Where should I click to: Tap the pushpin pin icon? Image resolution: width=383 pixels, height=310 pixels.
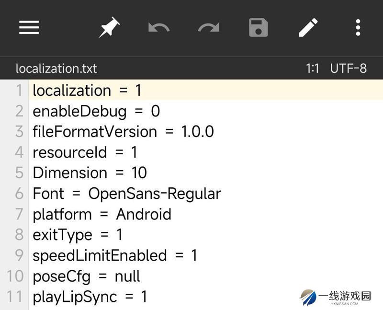[x=109, y=27]
